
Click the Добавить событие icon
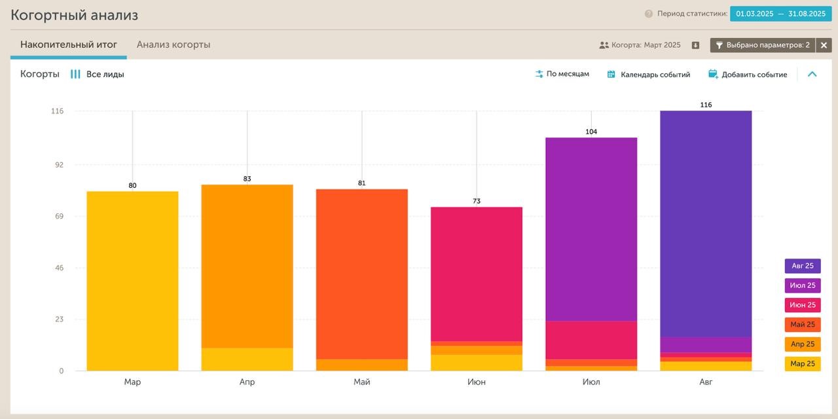point(713,75)
